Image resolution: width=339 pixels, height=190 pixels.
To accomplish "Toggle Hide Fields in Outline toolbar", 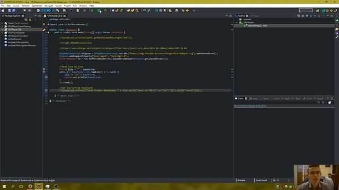I will (307, 16).
